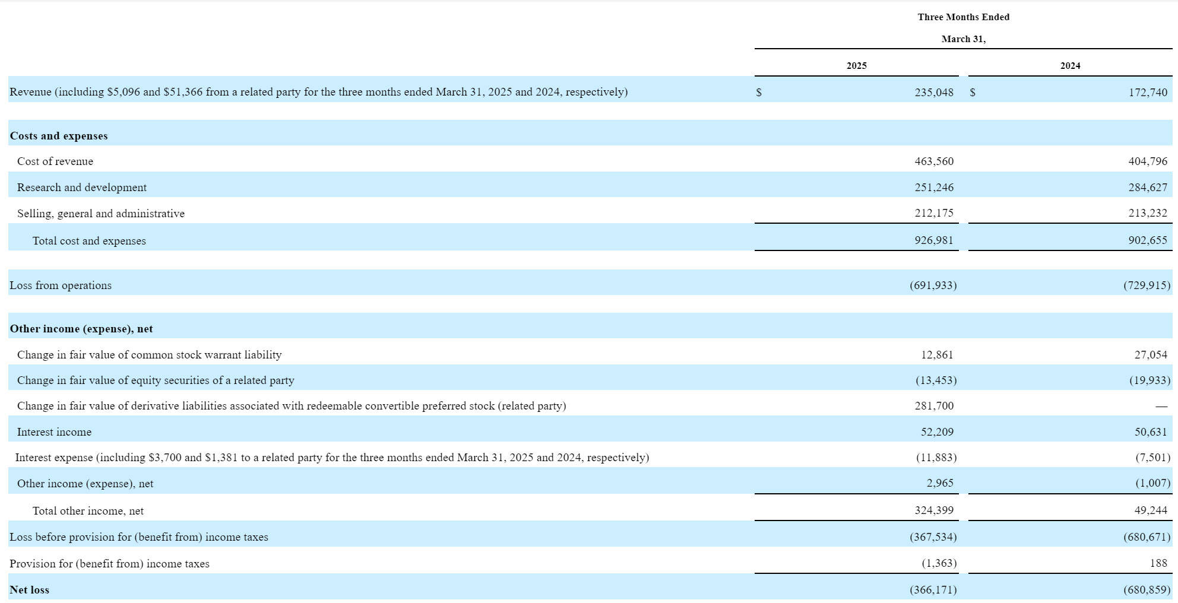Screen dimensions: 1178x603
Task: Click 'Loss before provision for income taxes' label
Action: [139, 537]
